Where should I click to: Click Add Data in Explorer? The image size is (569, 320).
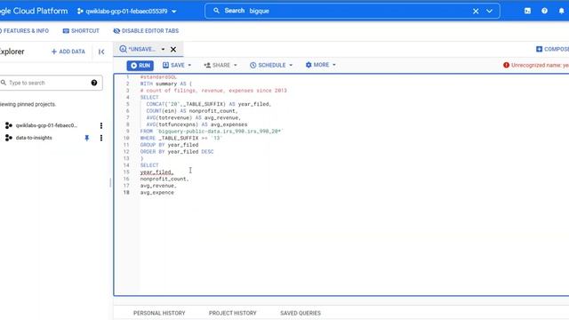[x=68, y=52]
